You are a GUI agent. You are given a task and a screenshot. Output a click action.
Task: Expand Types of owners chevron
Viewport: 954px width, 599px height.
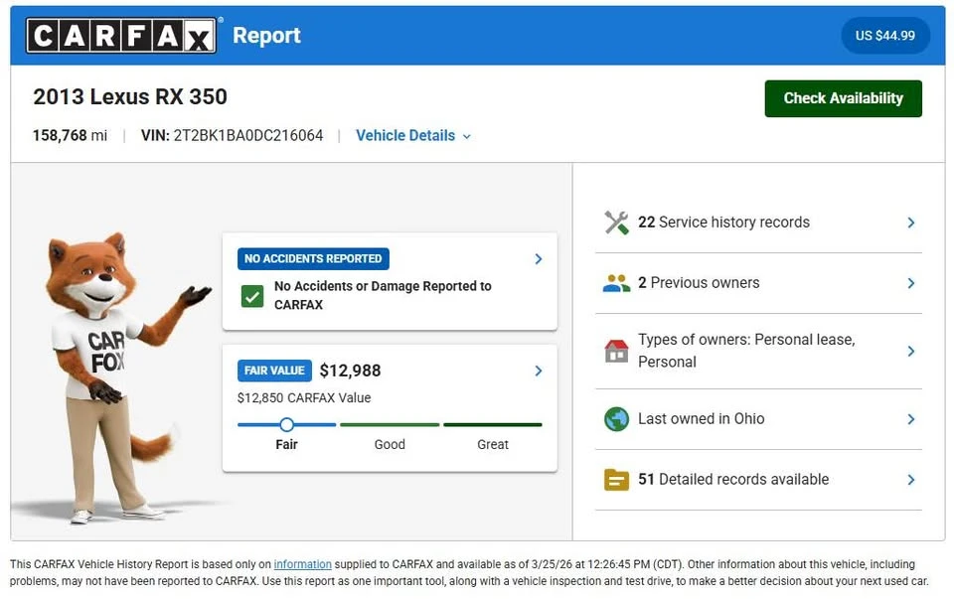point(911,351)
